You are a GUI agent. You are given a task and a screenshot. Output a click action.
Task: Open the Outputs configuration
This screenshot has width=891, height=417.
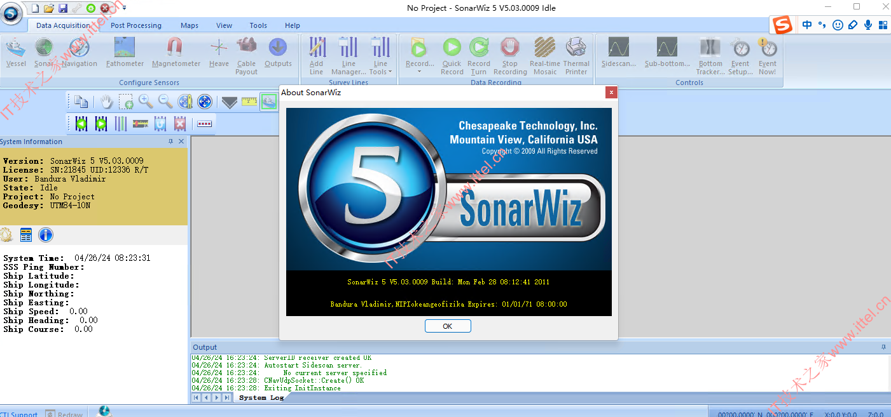(278, 53)
